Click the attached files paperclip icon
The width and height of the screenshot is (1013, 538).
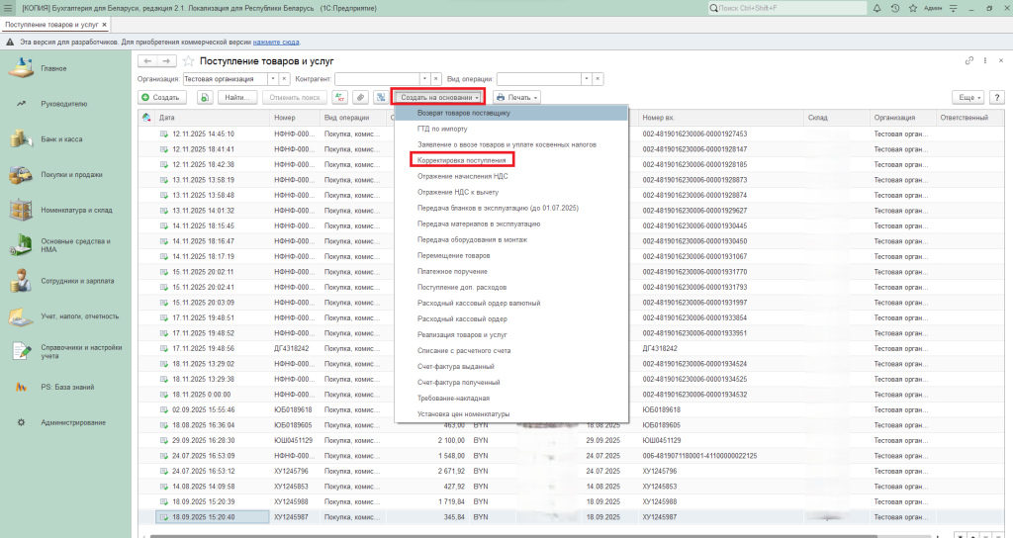[x=361, y=98]
